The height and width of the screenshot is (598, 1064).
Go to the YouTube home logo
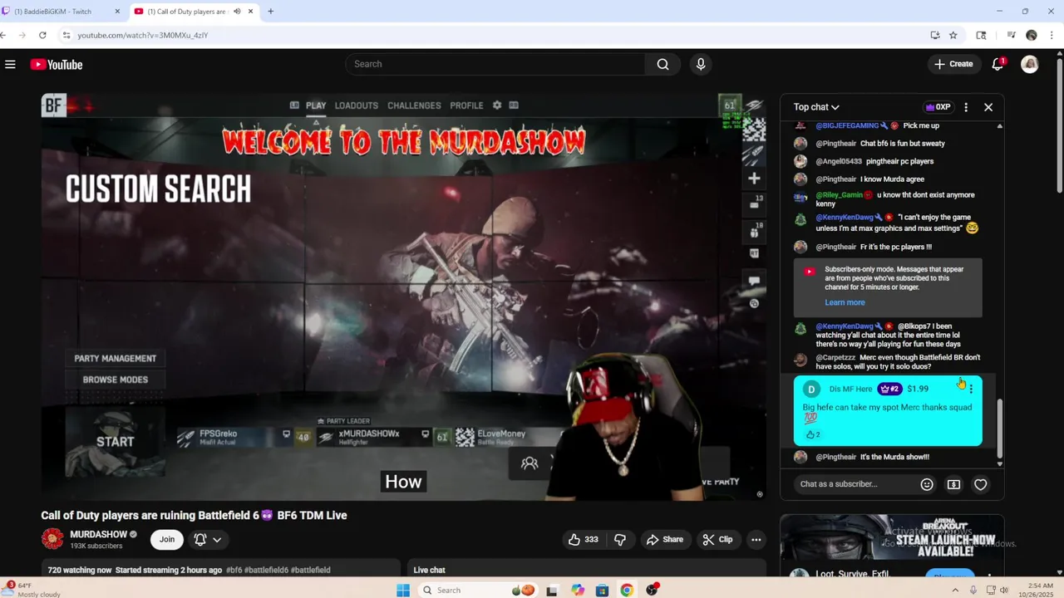[x=57, y=64]
